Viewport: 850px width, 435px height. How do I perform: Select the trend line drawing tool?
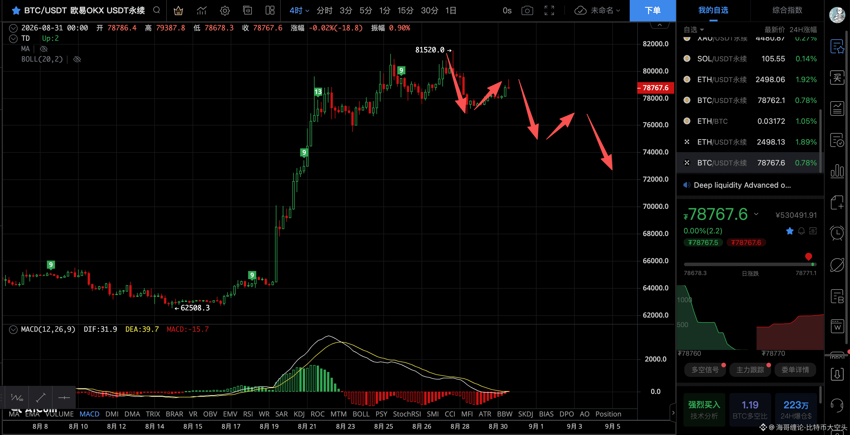pyautogui.click(x=40, y=398)
